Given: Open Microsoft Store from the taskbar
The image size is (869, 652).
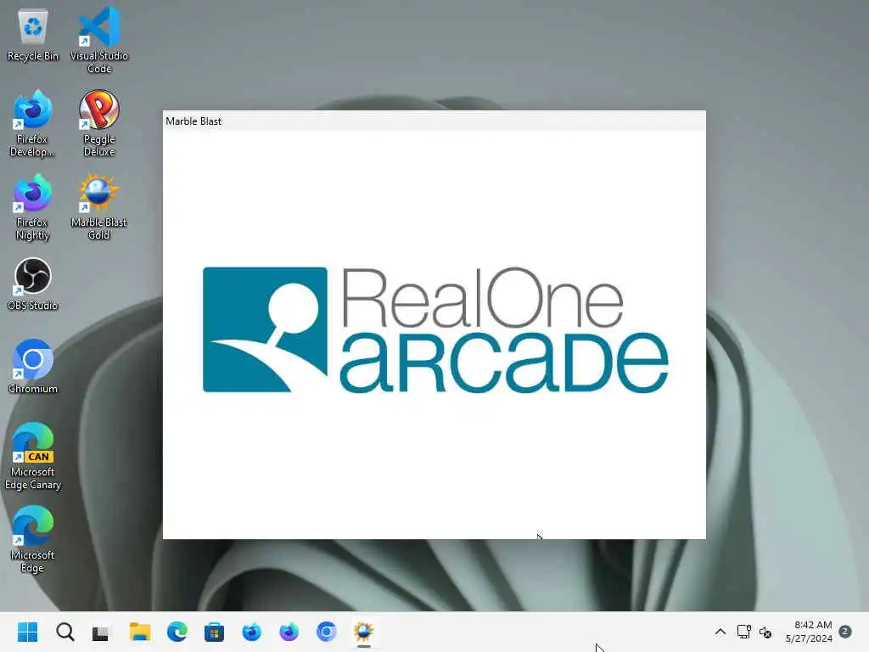Looking at the screenshot, I should coord(214,632).
